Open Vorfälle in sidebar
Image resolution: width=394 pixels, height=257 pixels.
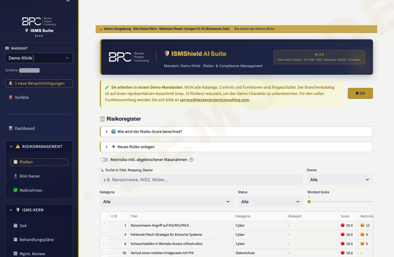coord(39,97)
